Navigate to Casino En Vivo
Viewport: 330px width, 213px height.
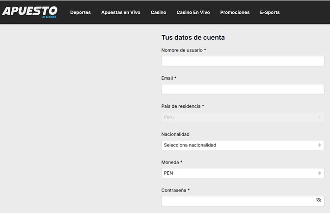coord(193,12)
